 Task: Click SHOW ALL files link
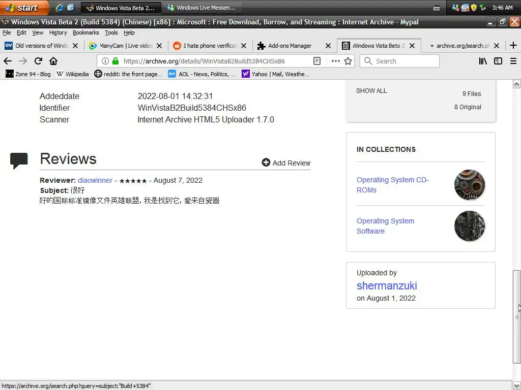click(x=371, y=90)
